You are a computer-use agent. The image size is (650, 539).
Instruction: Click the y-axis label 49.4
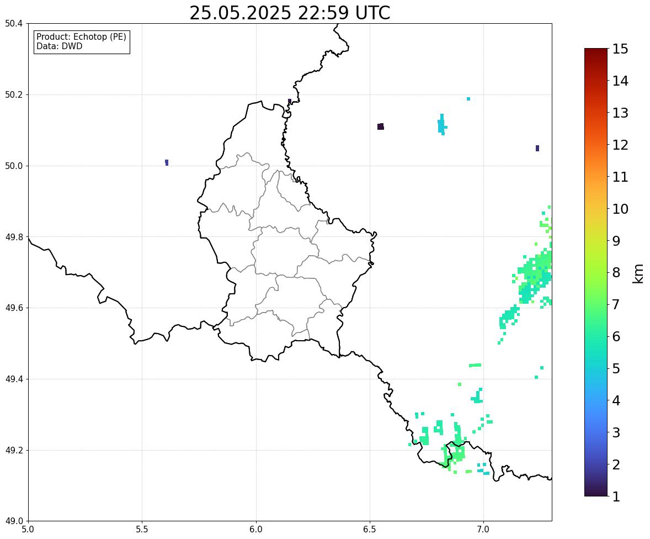click(x=14, y=379)
